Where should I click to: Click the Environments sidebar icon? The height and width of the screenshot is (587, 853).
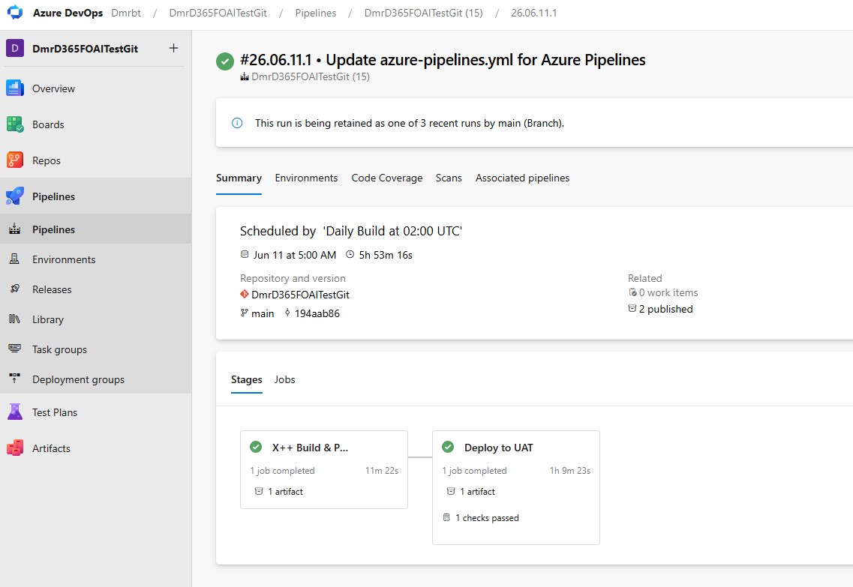(x=15, y=259)
